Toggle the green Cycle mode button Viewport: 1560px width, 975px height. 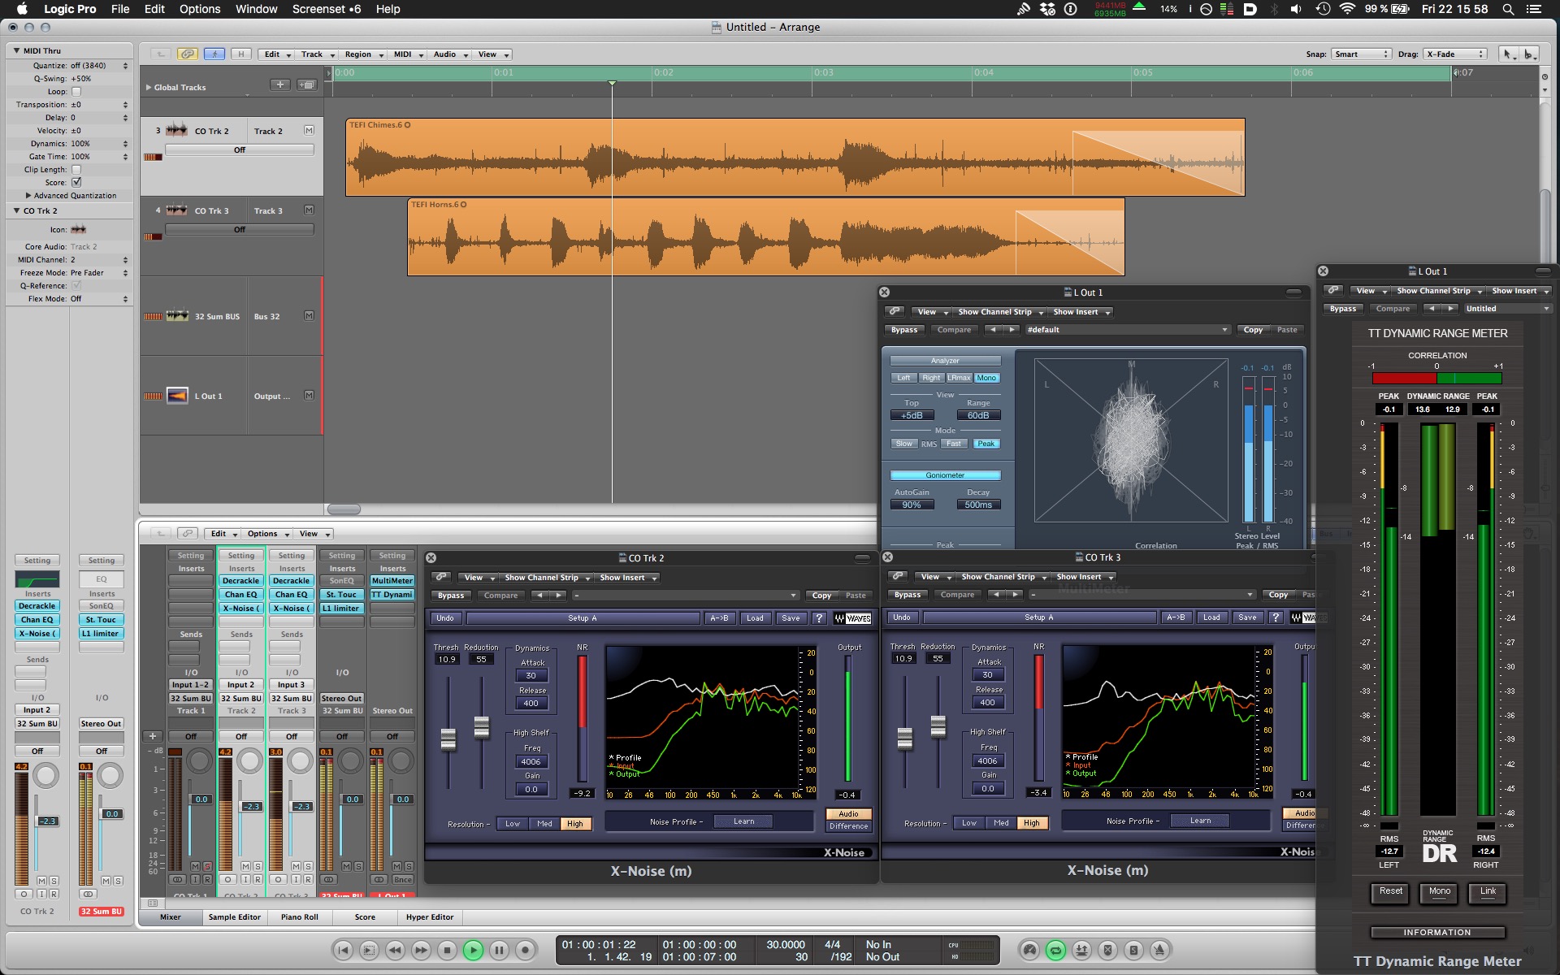click(x=1055, y=950)
